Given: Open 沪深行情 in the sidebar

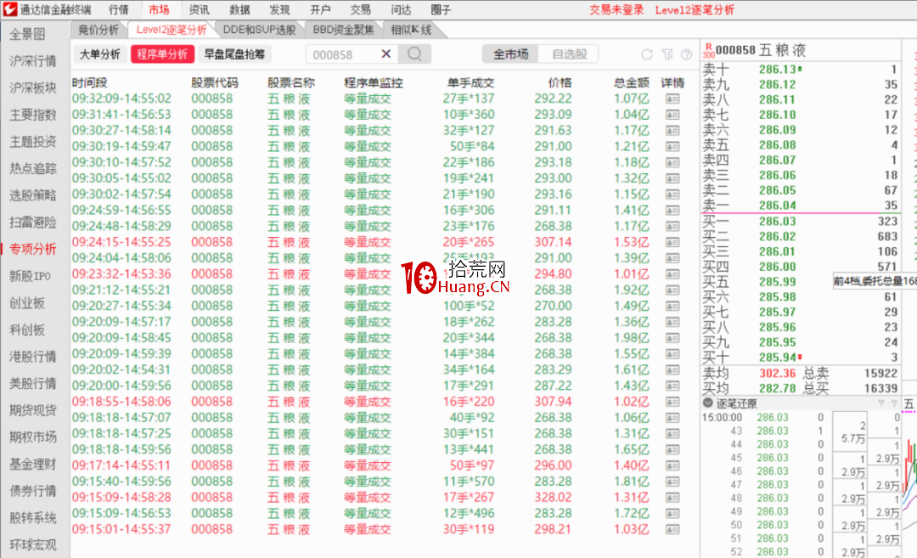Looking at the screenshot, I should pyautogui.click(x=33, y=61).
